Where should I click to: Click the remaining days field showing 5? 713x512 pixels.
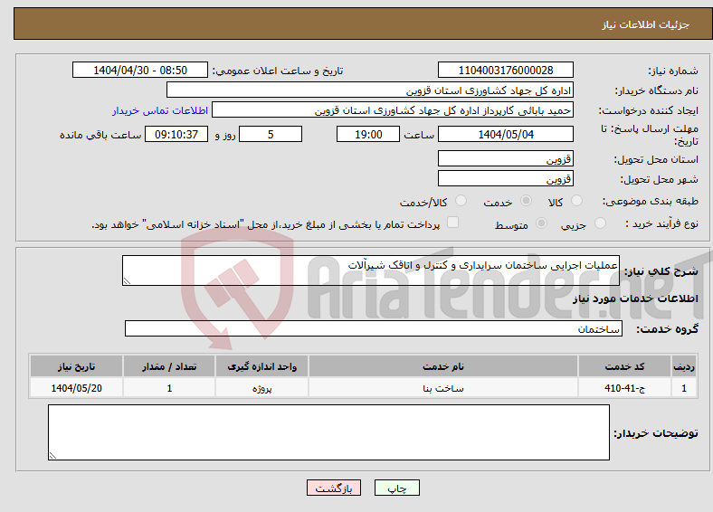271,134
